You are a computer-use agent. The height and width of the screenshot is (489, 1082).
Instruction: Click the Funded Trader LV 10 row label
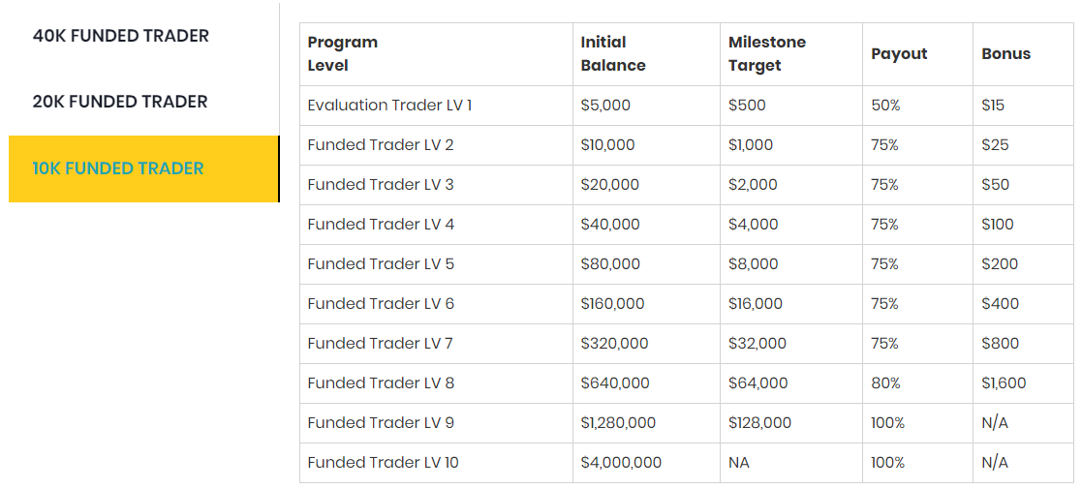pyautogui.click(x=384, y=463)
